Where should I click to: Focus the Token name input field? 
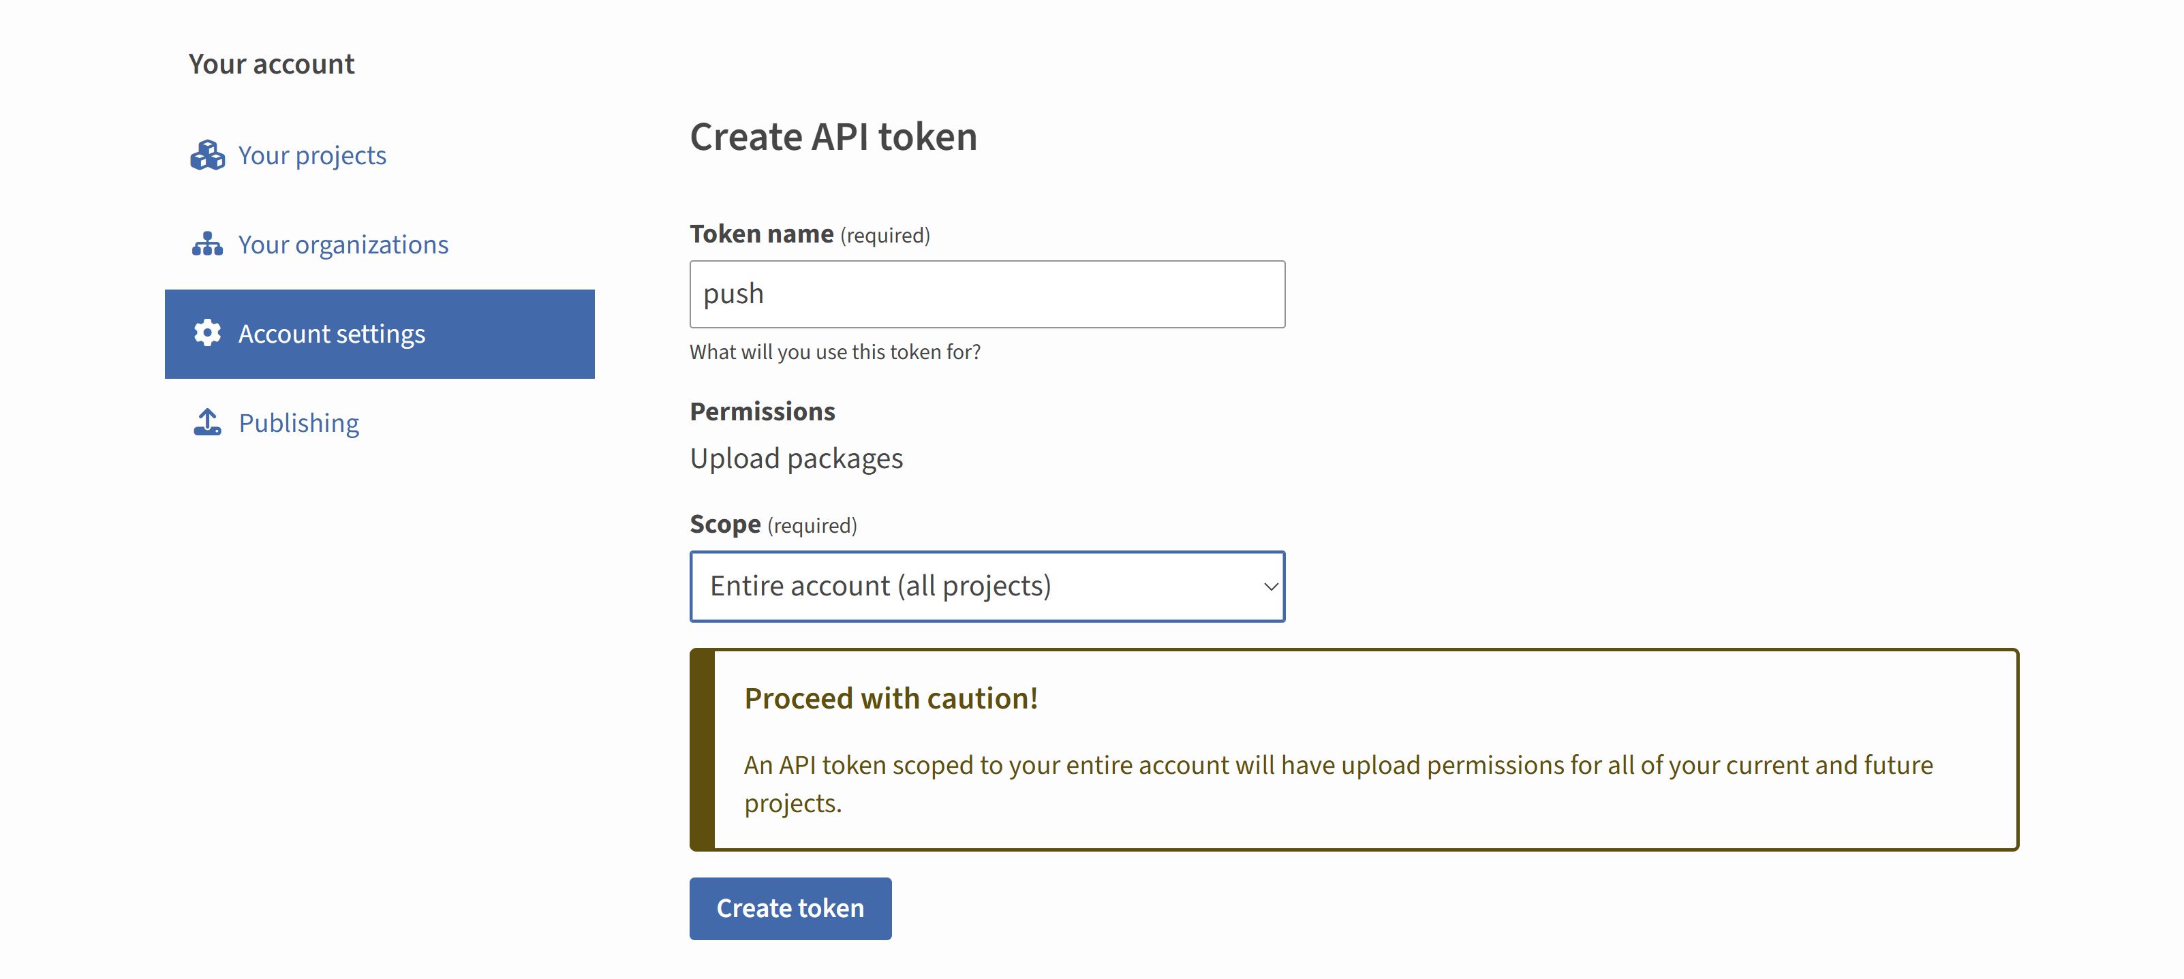coord(986,294)
